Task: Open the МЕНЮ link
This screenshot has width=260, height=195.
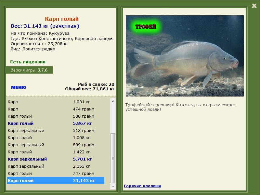Action: coord(19,87)
